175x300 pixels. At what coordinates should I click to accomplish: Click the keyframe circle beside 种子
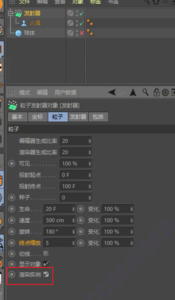tap(12, 198)
